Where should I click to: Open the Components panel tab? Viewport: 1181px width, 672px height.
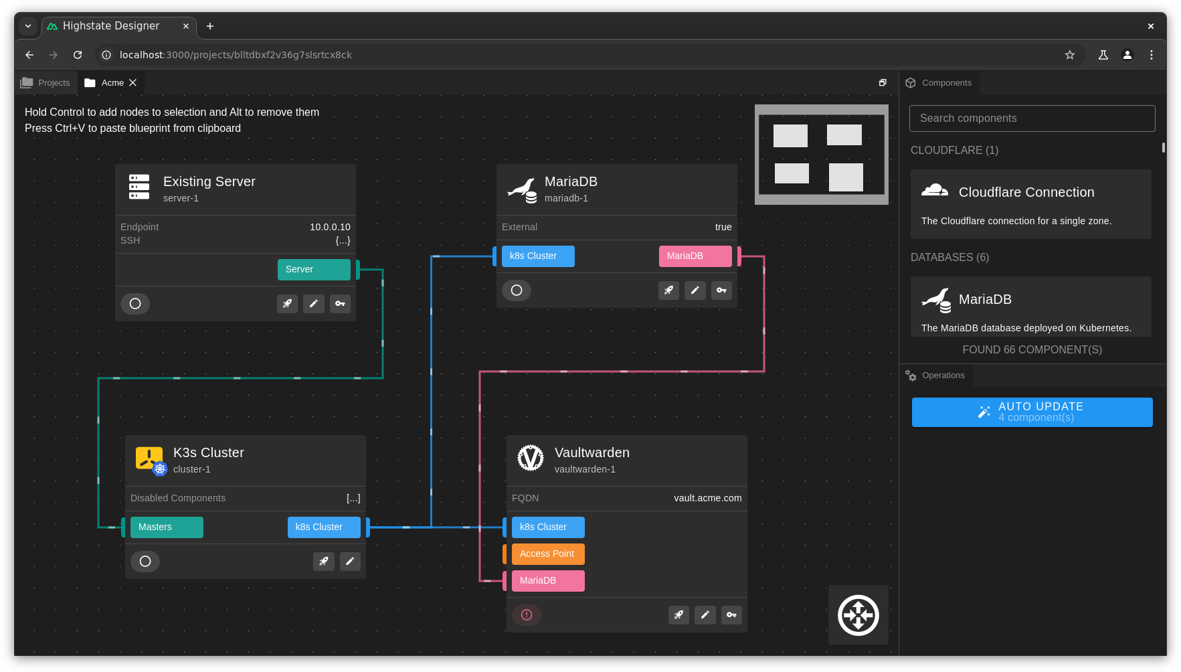tap(939, 83)
